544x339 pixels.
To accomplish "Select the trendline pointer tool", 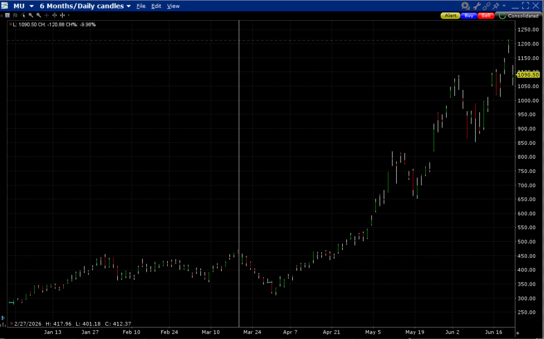I will click(x=23, y=15).
